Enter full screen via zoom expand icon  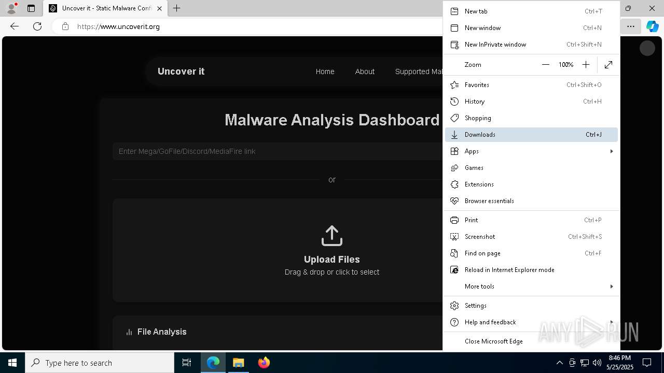[x=608, y=65]
